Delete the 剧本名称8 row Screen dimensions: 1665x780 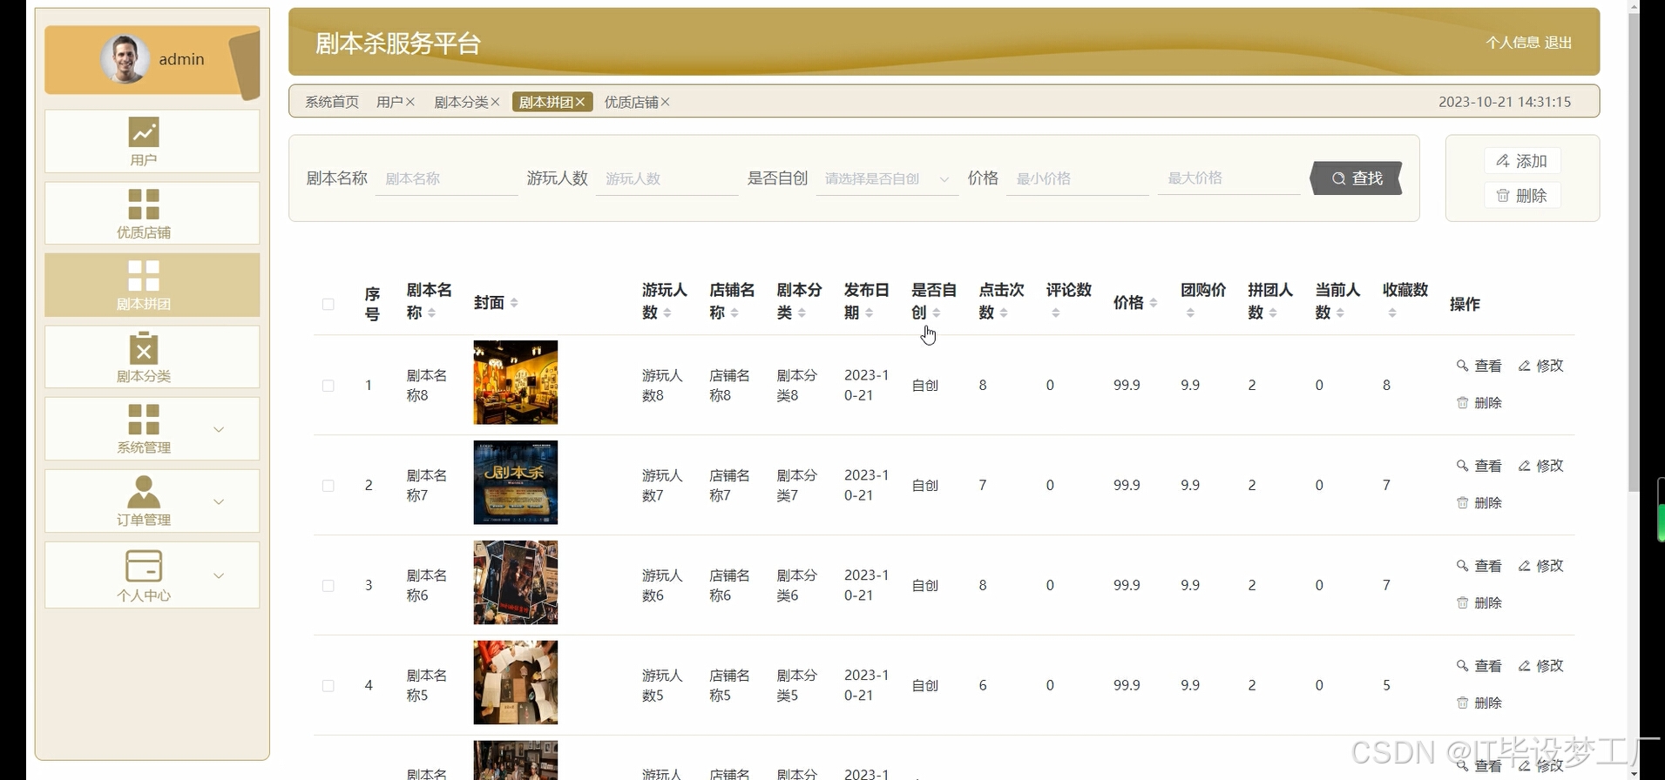pyautogui.click(x=1479, y=403)
